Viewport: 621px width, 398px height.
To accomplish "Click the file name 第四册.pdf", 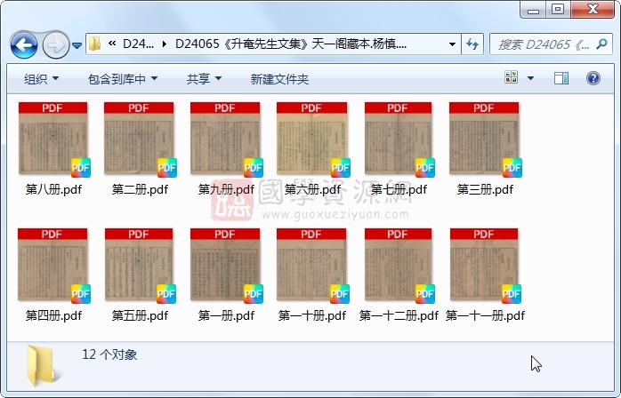I will [53, 315].
